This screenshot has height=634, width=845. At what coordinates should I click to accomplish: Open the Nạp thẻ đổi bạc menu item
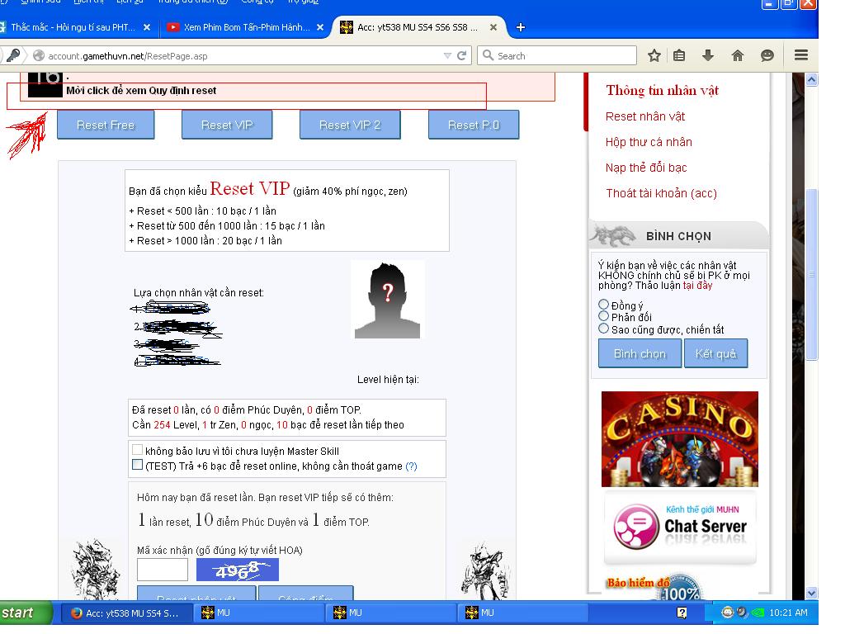point(646,168)
